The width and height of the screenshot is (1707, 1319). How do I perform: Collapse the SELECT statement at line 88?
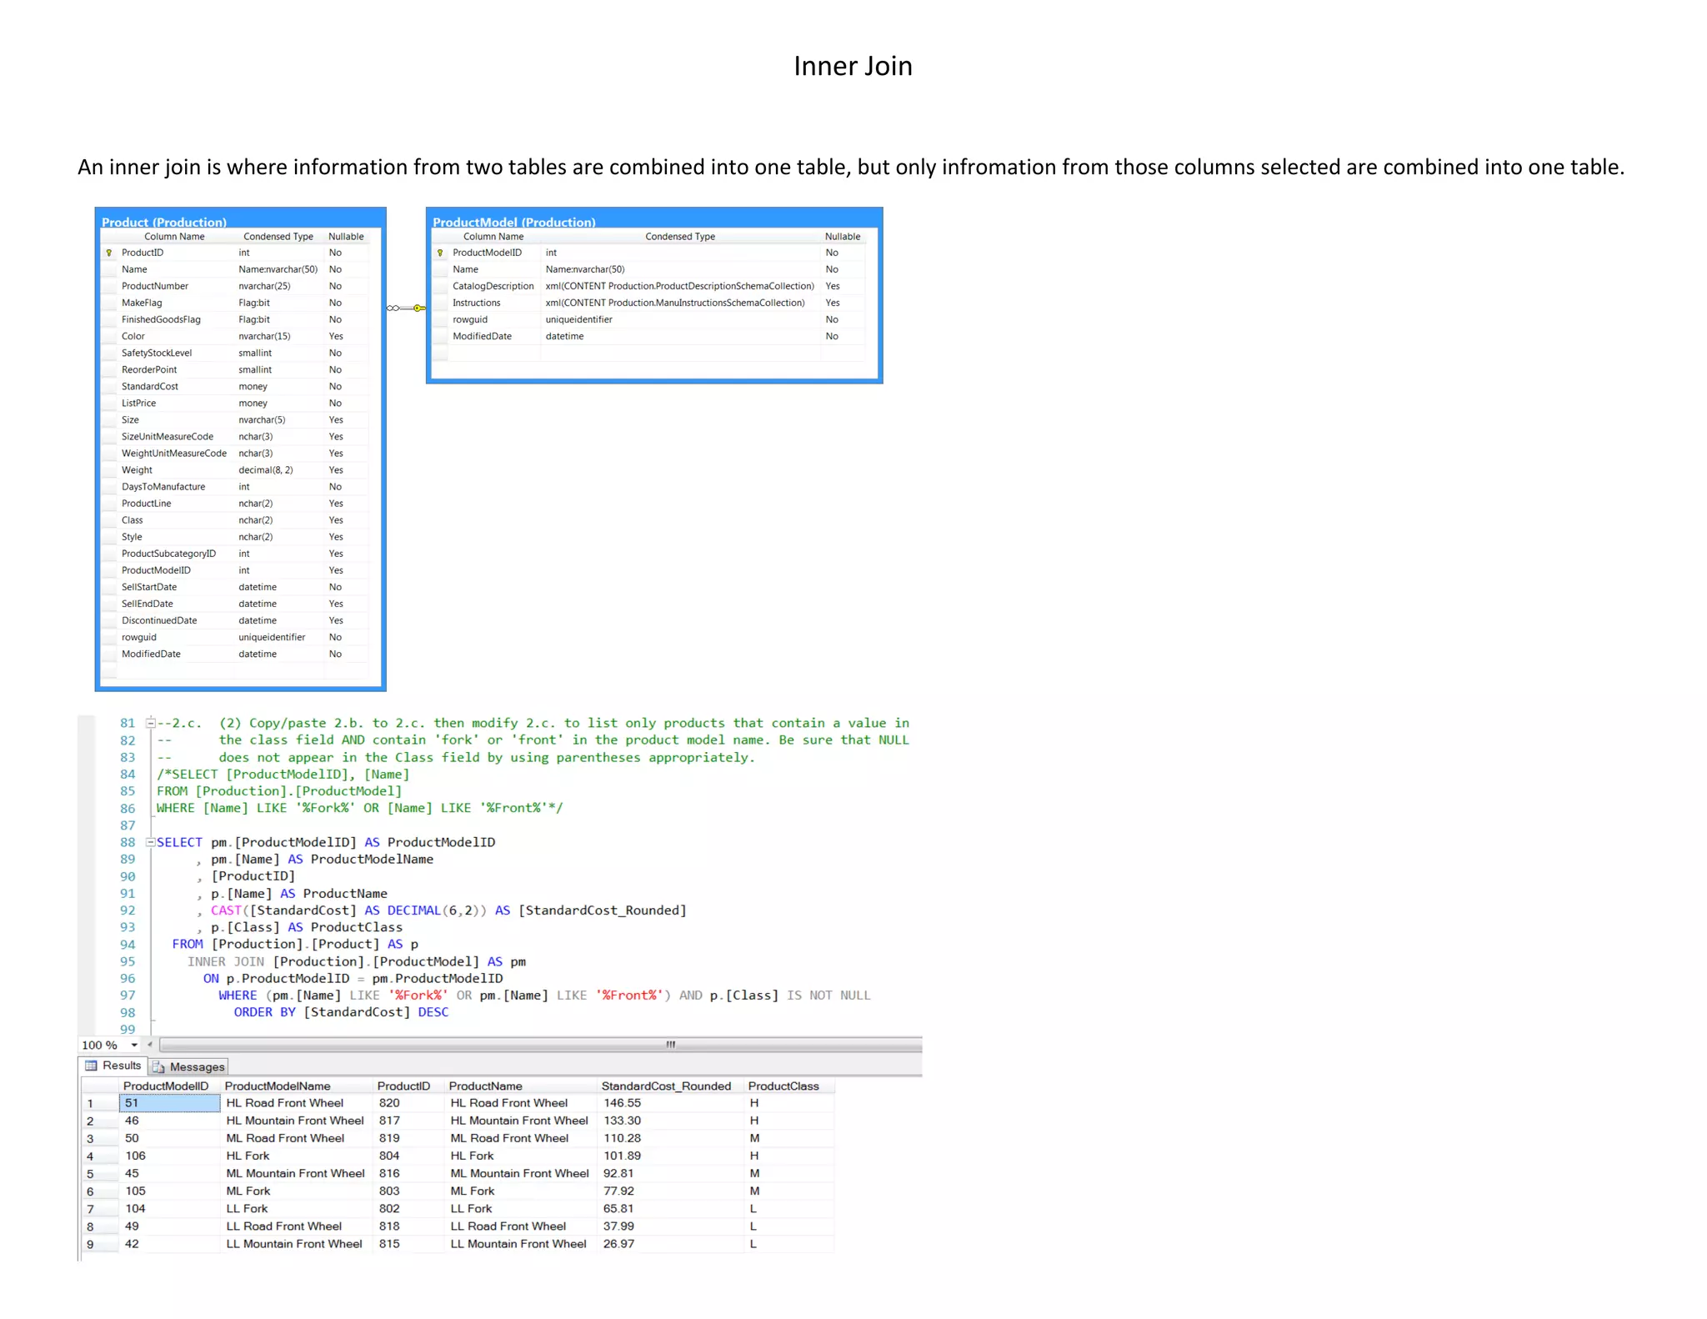(x=151, y=842)
